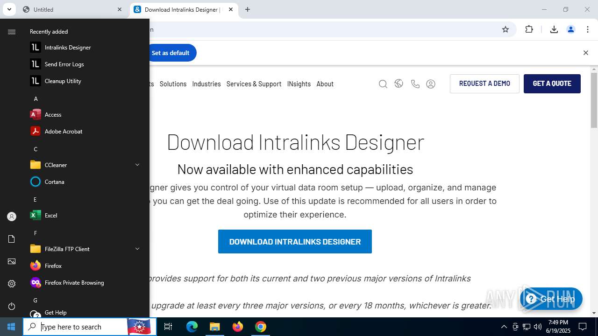
Task: Open the site login account icon
Action: click(x=431, y=84)
